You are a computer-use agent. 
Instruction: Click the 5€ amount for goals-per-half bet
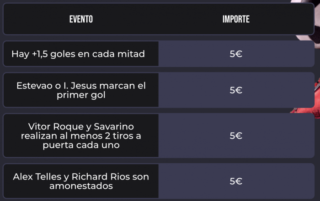[236, 54]
